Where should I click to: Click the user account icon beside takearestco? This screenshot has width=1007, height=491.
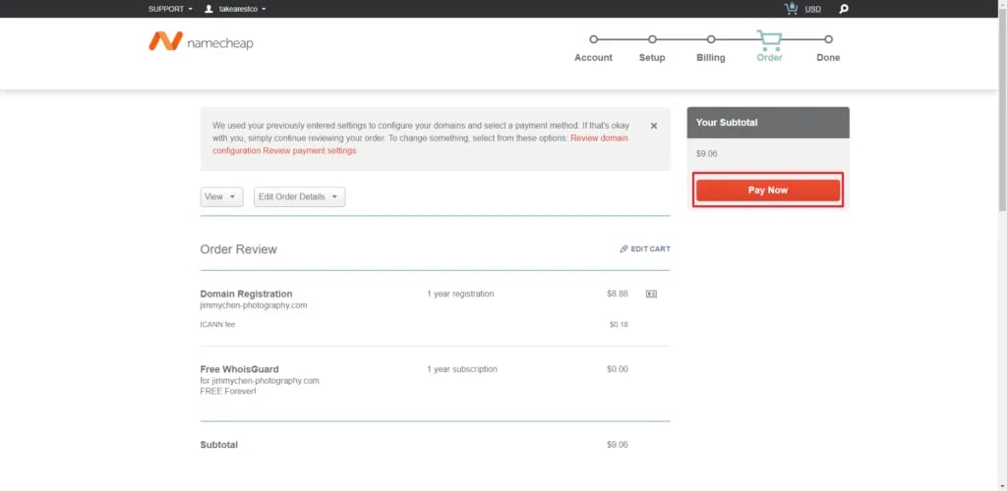[208, 9]
